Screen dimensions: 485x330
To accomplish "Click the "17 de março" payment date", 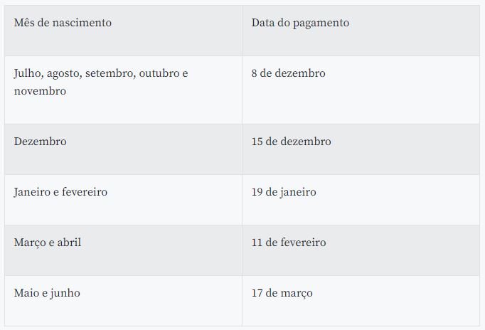I will (282, 293).
